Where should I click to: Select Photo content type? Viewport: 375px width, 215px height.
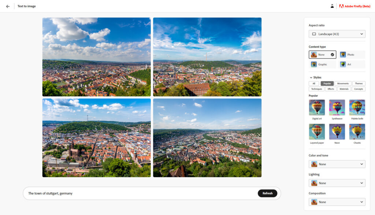352,54
